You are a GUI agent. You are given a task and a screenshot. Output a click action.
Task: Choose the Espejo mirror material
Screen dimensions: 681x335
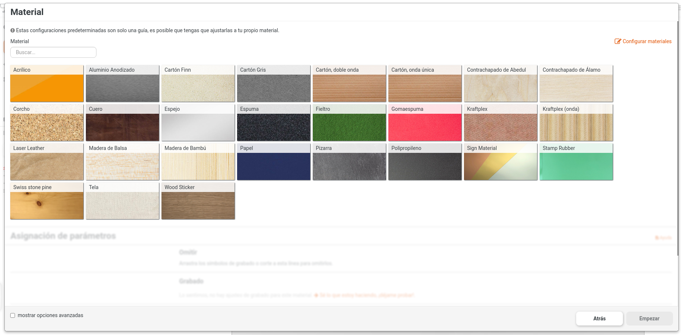(x=198, y=123)
